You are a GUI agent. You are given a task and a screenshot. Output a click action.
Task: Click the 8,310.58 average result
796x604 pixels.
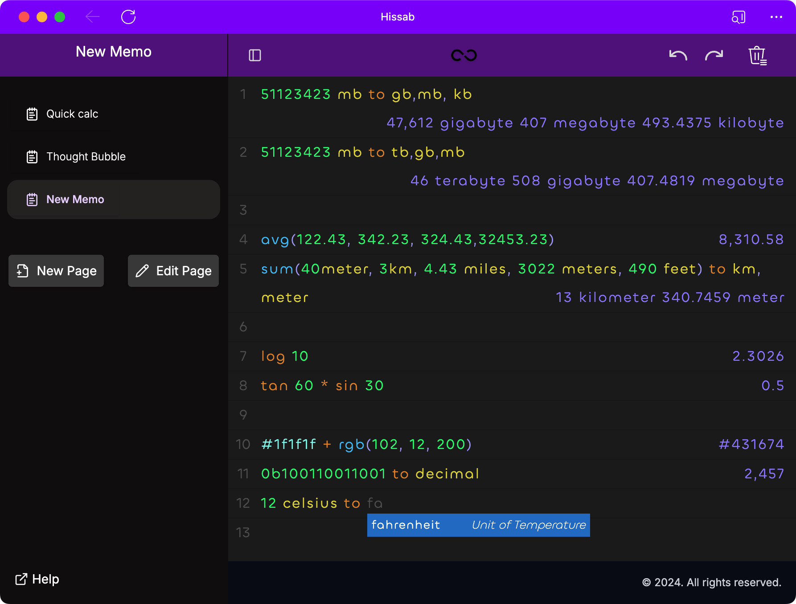click(x=751, y=240)
